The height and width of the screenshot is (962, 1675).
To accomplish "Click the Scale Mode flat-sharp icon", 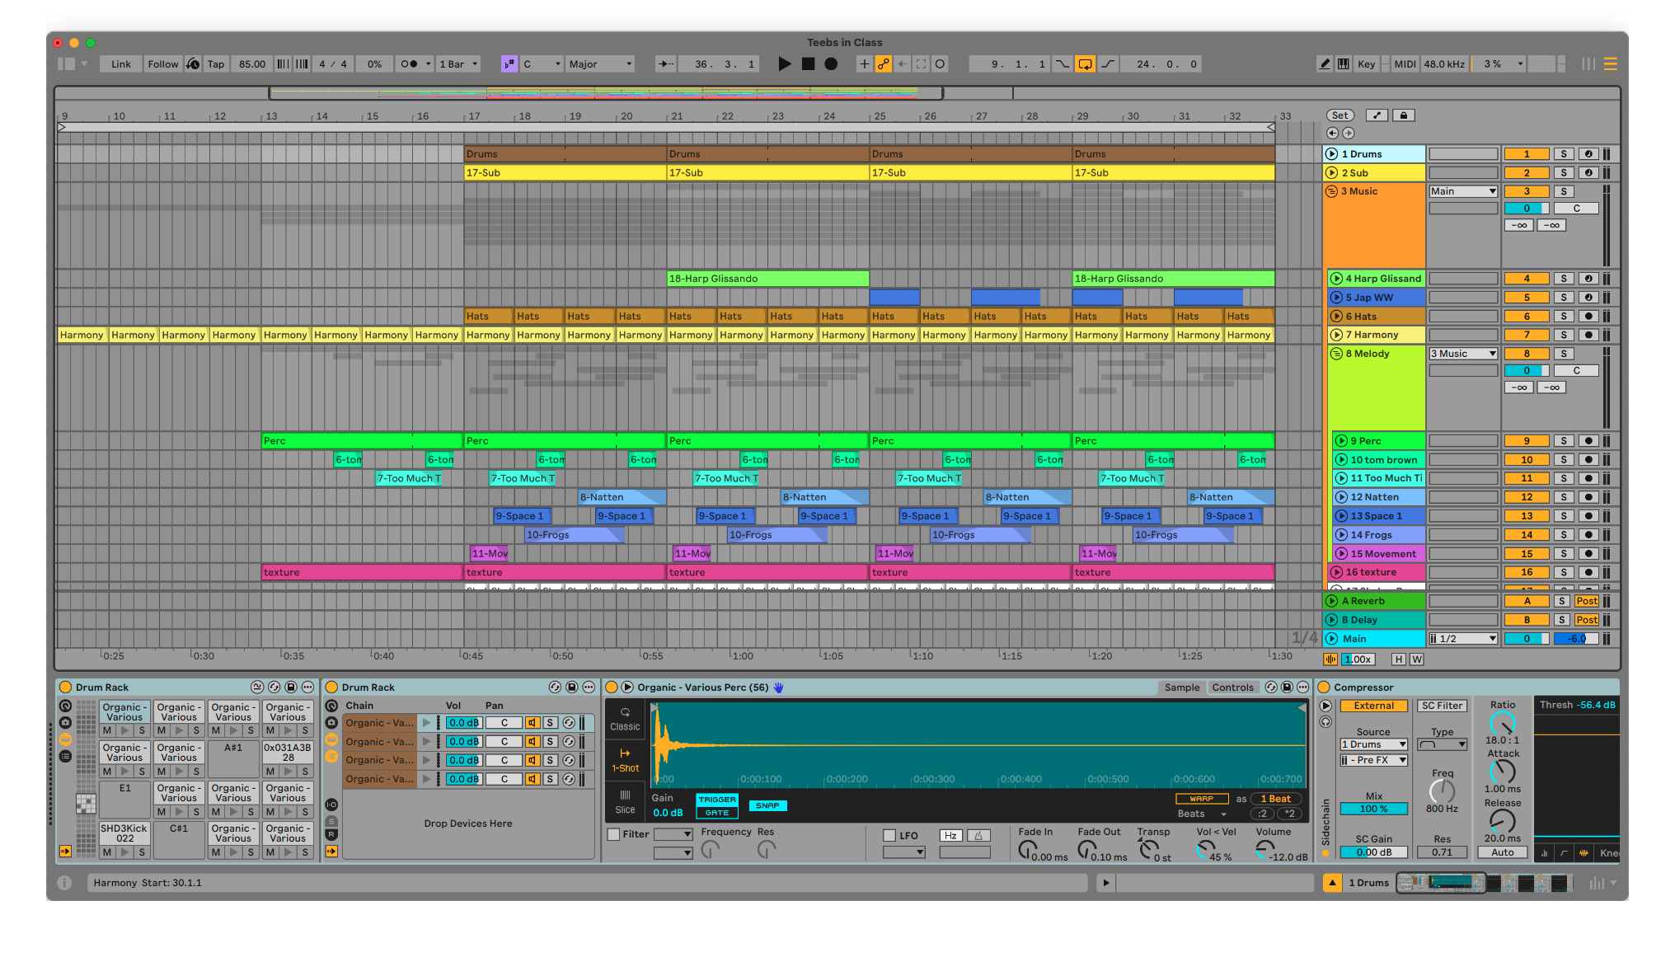I will [x=509, y=64].
